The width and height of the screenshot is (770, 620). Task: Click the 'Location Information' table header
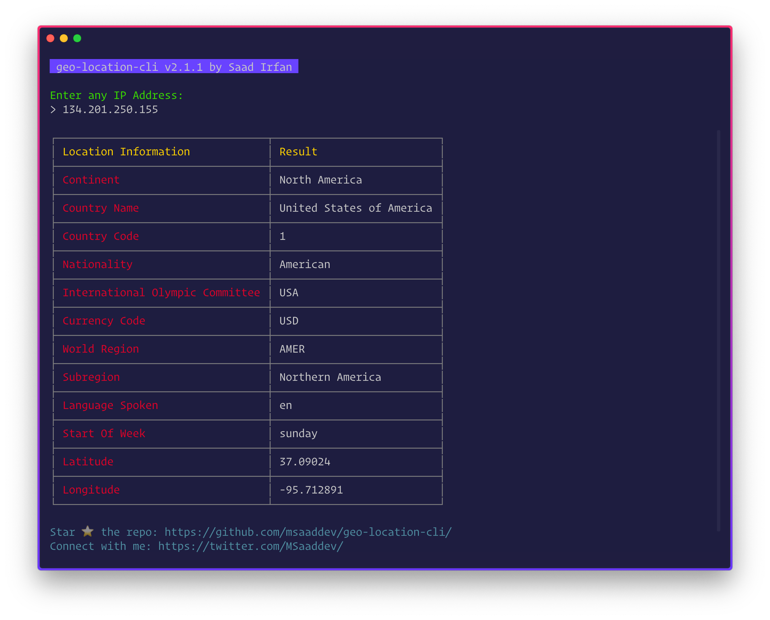pos(126,152)
